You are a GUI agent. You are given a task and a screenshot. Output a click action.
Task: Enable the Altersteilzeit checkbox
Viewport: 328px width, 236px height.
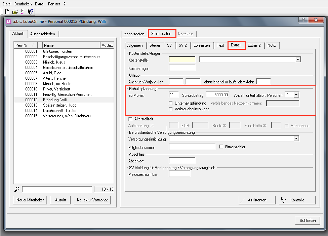click(x=131, y=119)
